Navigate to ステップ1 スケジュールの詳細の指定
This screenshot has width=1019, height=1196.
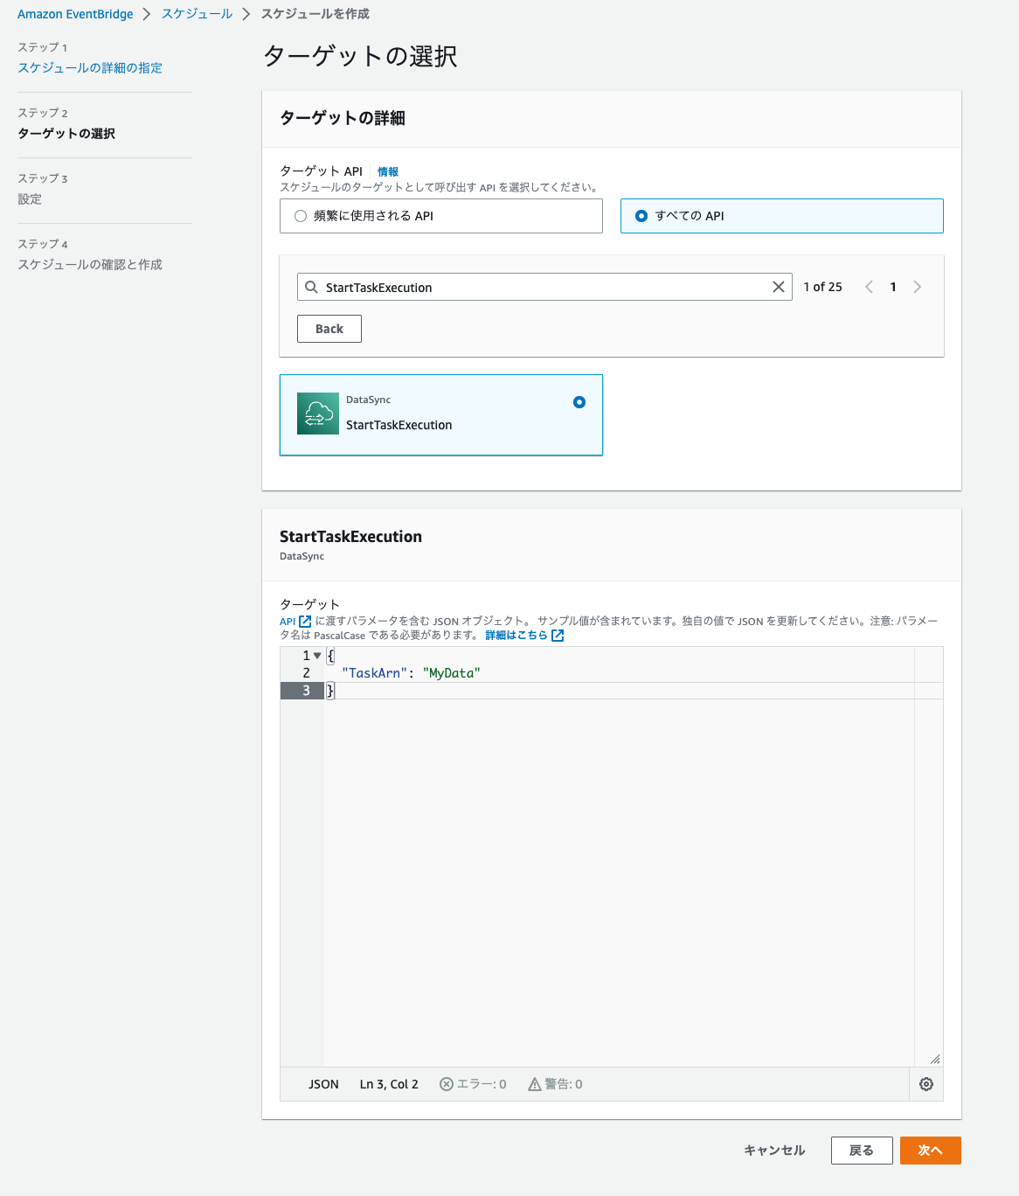pyautogui.click(x=89, y=67)
